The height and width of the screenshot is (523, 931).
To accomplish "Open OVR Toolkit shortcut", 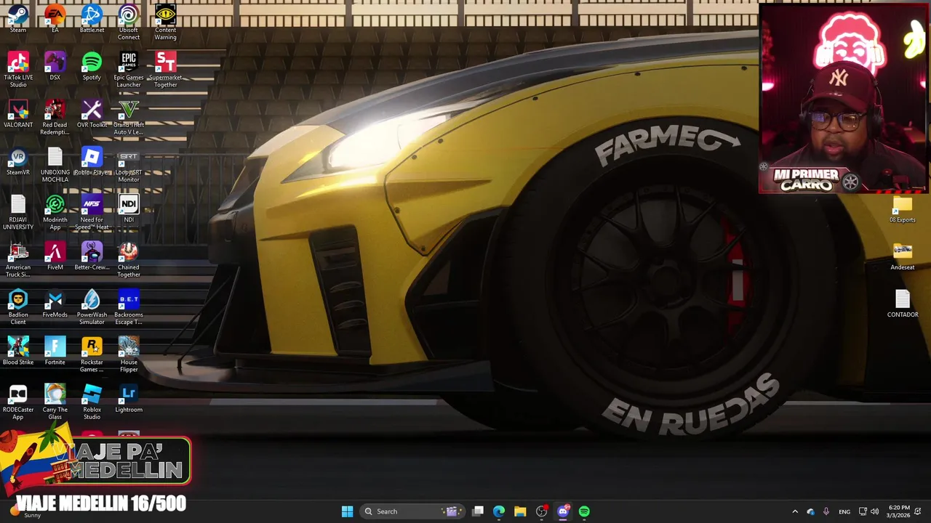I will tap(92, 113).
